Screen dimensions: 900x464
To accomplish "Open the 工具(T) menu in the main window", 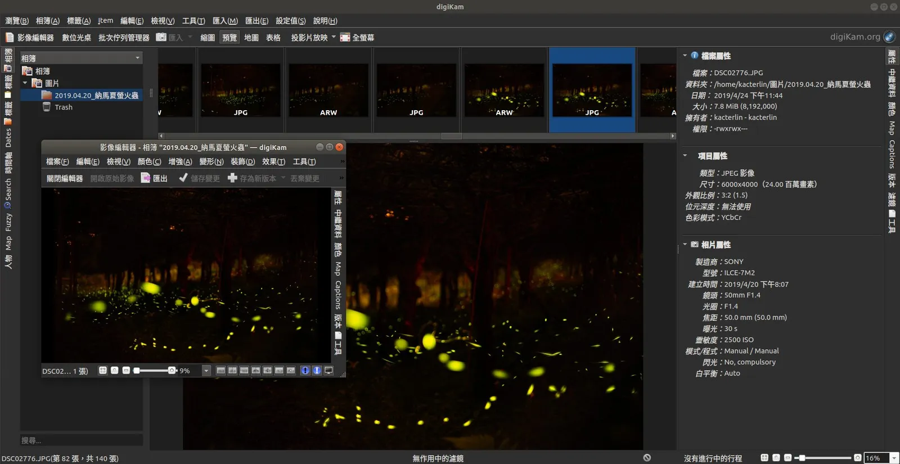I will [193, 21].
